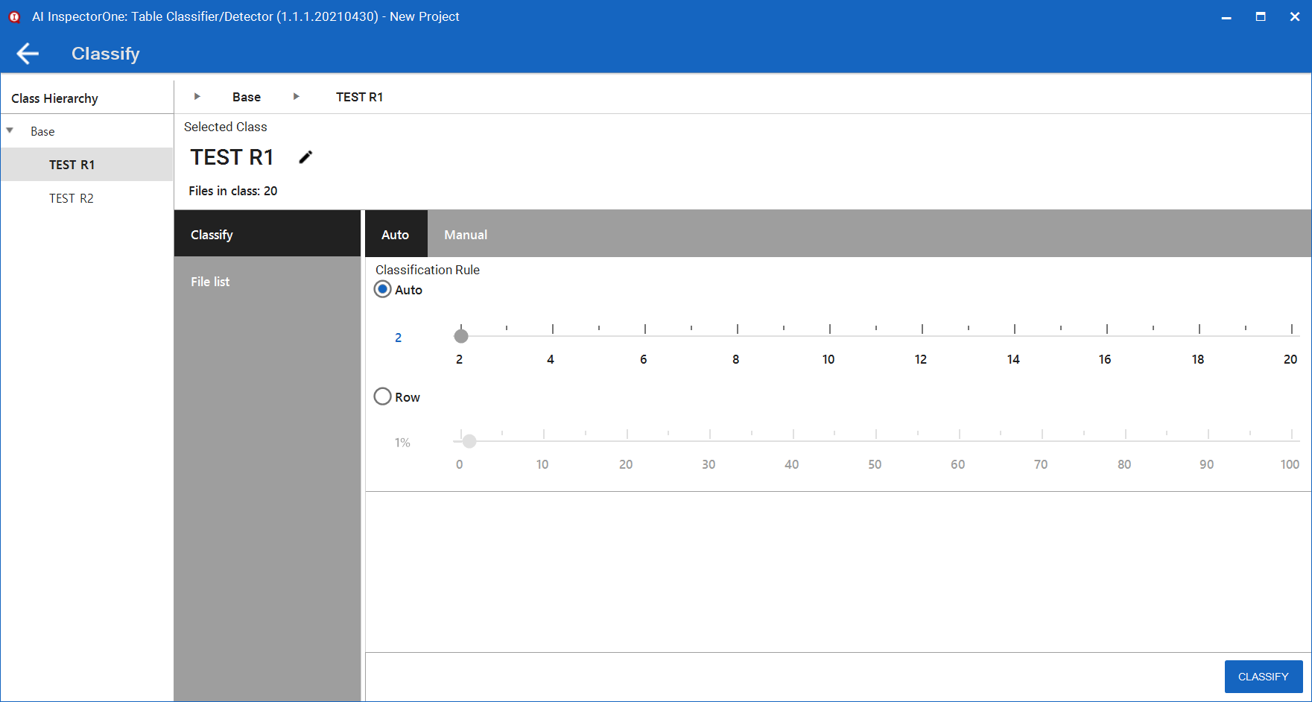The image size is (1312, 702).
Task: Switch to the Manual tab
Action: (x=465, y=234)
